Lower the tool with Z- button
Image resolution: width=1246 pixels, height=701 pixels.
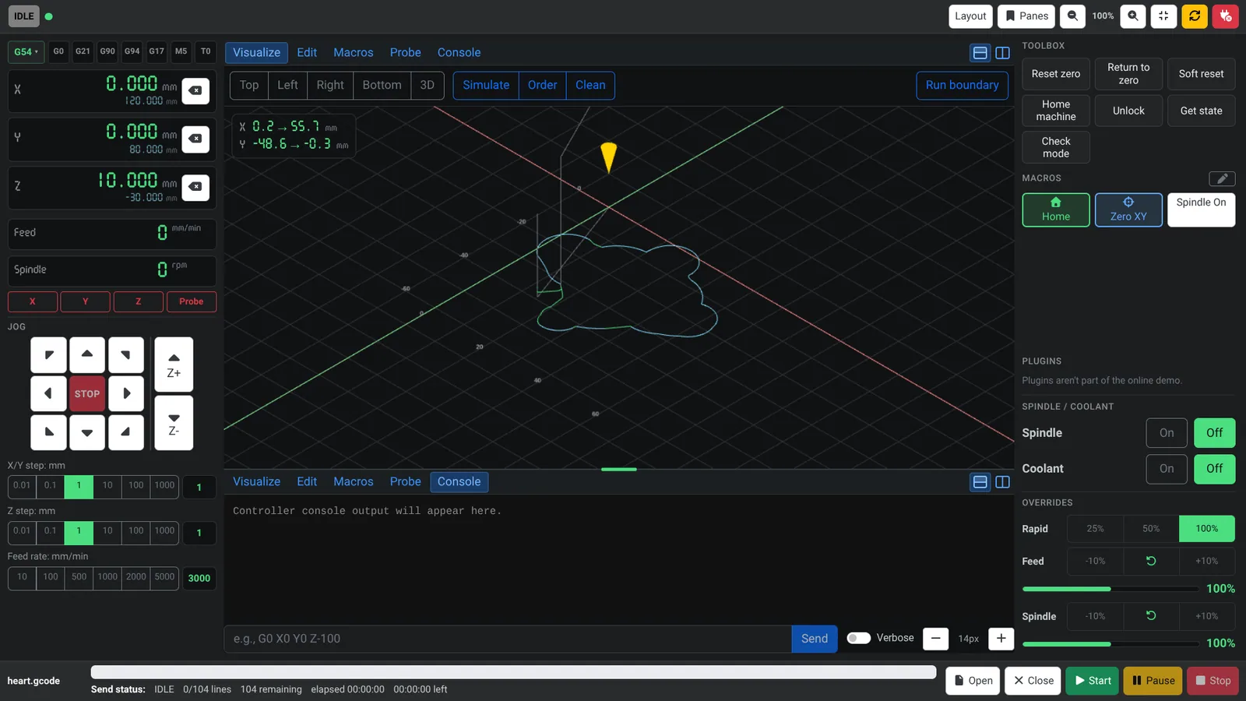174,423
